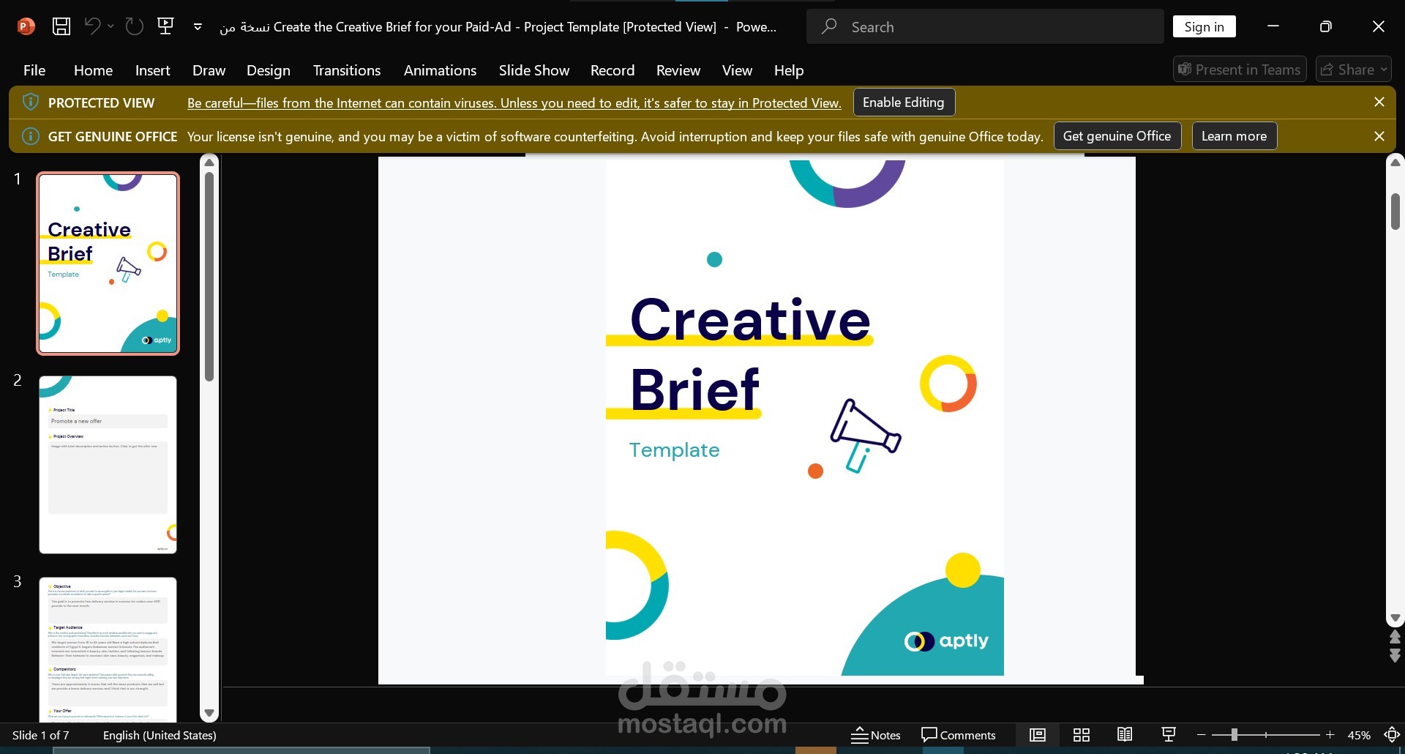
Task: Open the Transitions tab
Action: 347,70
